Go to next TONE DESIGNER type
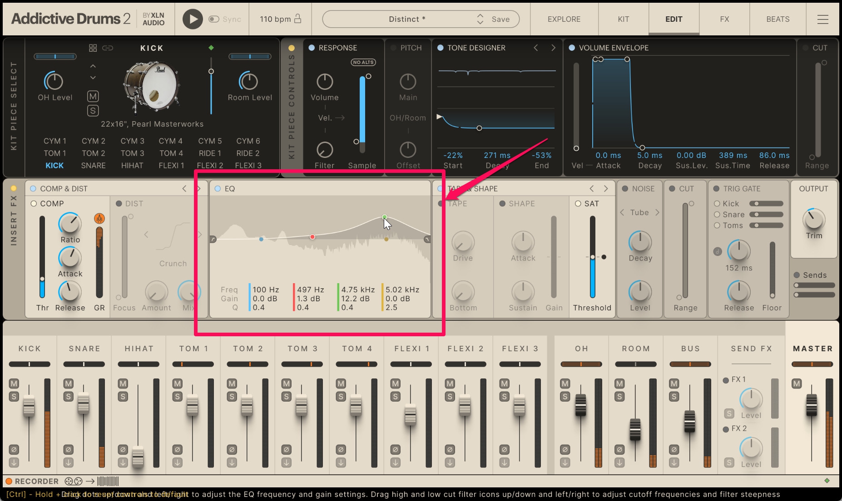The image size is (842, 501). point(553,48)
